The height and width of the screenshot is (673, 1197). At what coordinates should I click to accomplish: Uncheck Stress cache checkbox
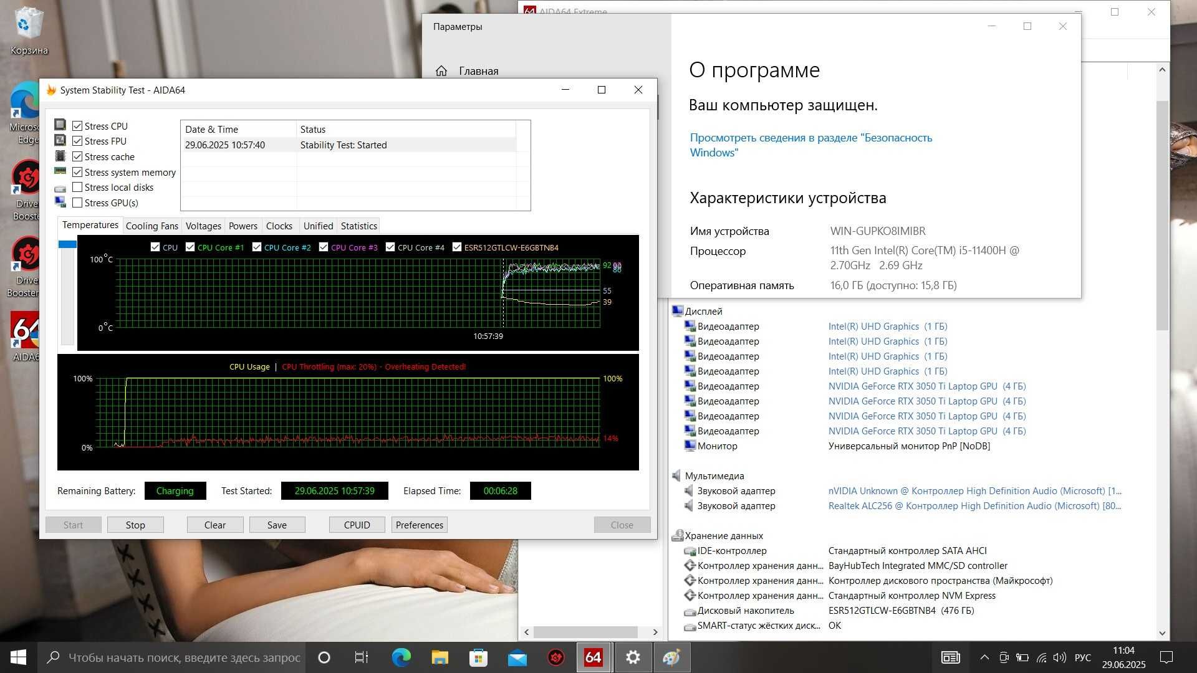[x=77, y=156]
